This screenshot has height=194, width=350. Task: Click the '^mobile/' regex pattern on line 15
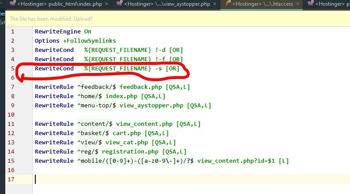pyautogui.click(x=135, y=161)
